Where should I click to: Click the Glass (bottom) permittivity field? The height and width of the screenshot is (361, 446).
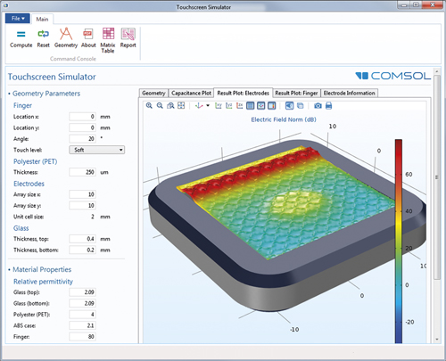82,303
